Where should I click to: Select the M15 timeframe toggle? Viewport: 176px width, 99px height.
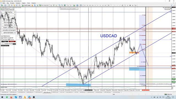pos(90,5)
